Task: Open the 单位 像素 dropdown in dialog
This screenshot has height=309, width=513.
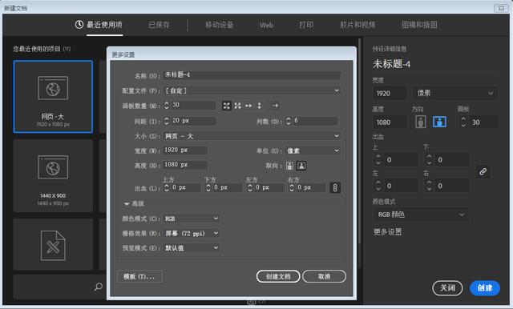Action: [313, 150]
